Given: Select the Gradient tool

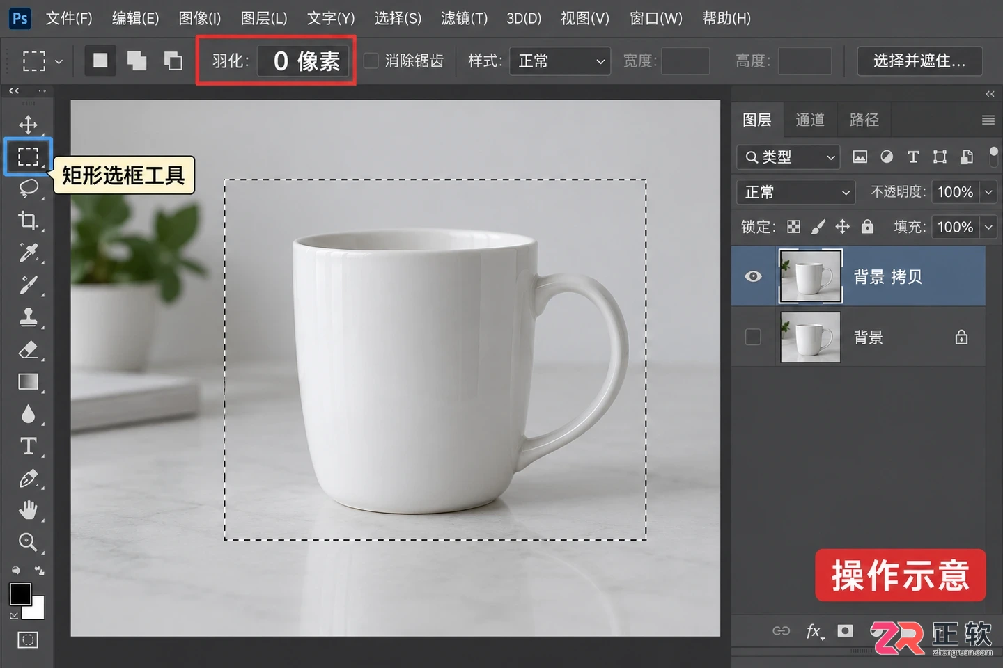Looking at the screenshot, I should (28, 381).
